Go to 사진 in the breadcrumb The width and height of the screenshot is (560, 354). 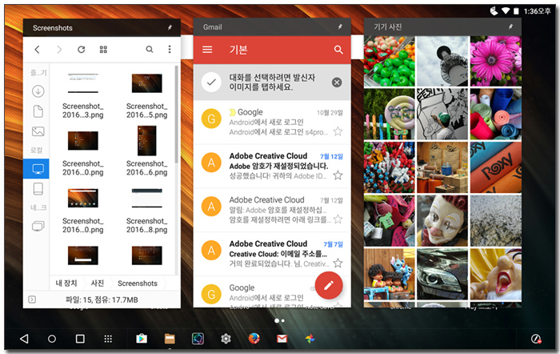[x=97, y=284]
